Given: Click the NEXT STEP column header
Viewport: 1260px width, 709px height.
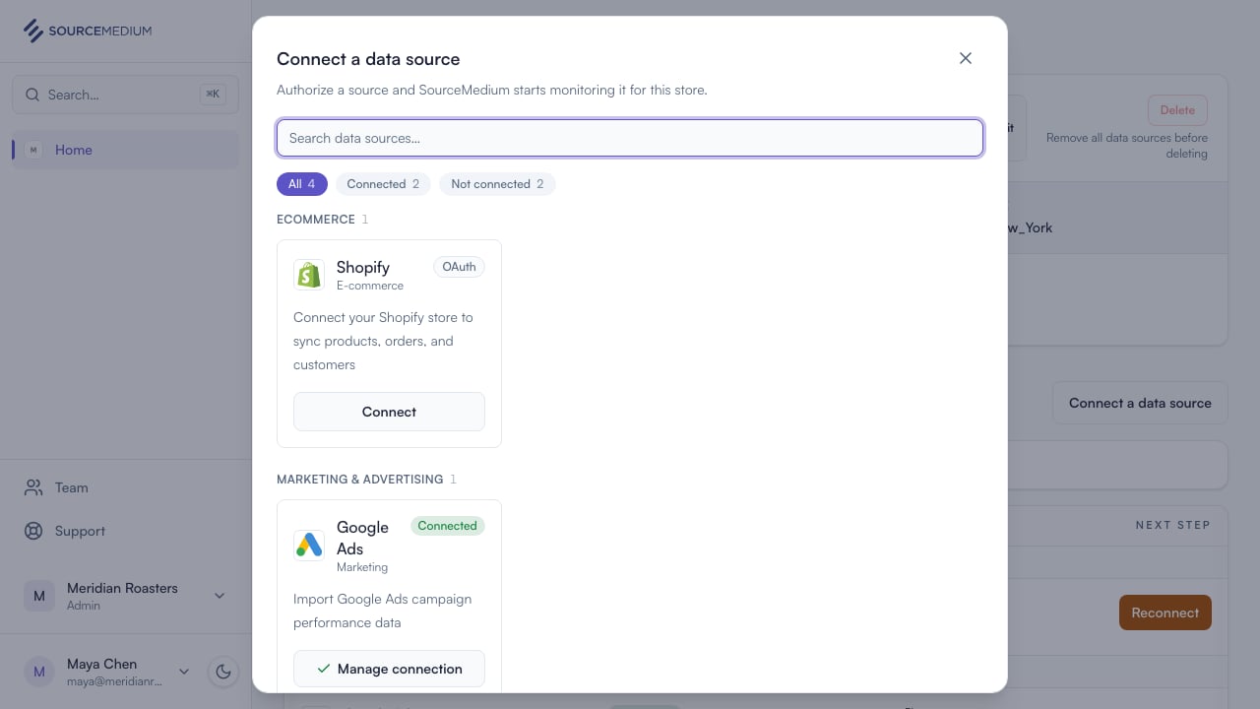Looking at the screenshot, I should tap(1172, 525).
